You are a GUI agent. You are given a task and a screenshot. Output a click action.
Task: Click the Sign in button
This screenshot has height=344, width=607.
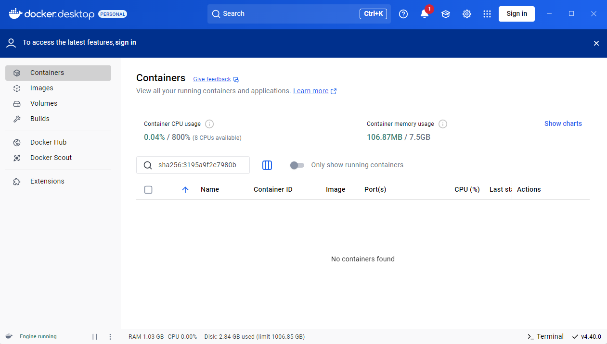coord(517,14)
